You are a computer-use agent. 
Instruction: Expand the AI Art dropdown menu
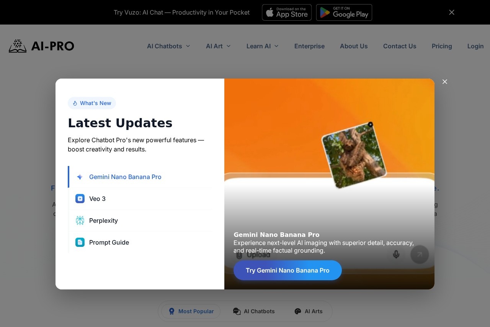tap(218, 46)
